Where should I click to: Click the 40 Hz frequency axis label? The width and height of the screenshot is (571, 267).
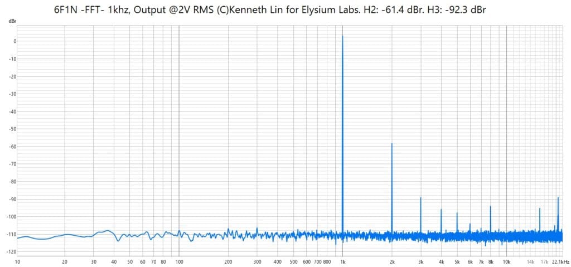(x=114, y=262)
